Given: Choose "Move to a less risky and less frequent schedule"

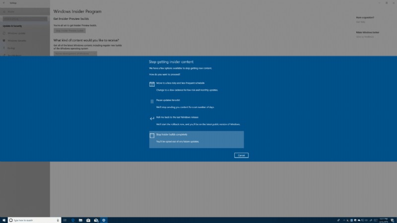Looking at the screenshot, I should point(197,86).
